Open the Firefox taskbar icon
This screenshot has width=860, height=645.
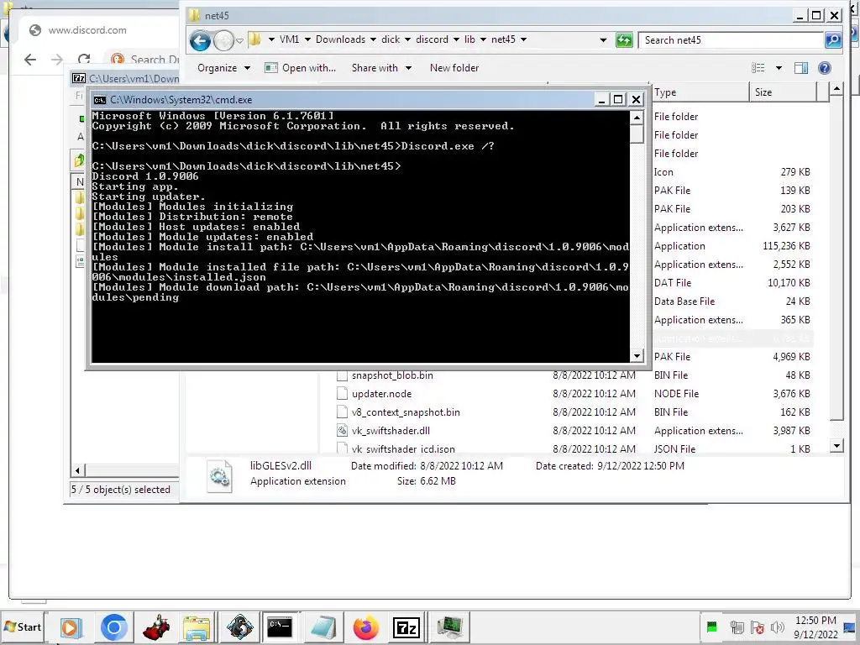pyautogui.click(x=366, y=627)
